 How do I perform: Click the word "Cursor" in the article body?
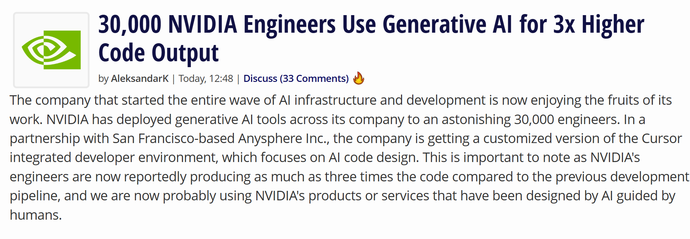pyautogui.click(x=662, y=138)
